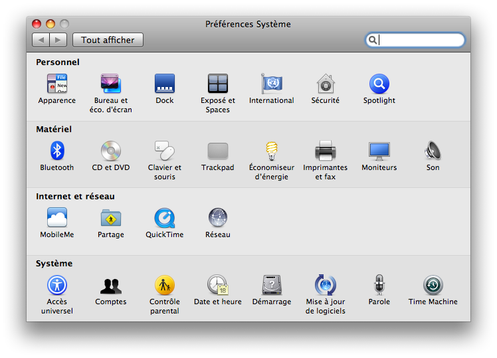
Task: Go back with the left arrow button
Action: pos(41,40)
